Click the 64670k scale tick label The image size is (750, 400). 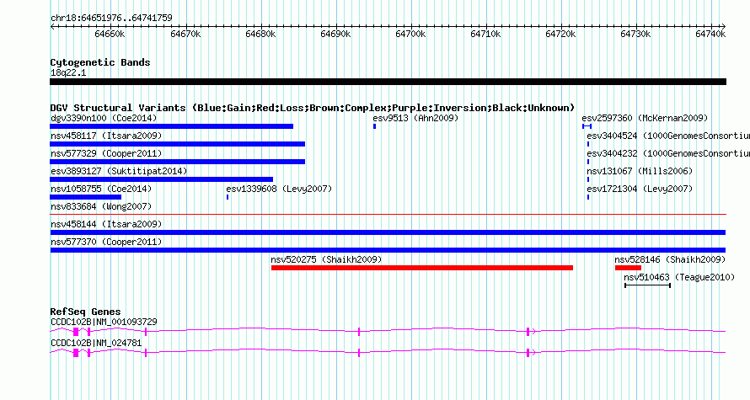point(185,34)
